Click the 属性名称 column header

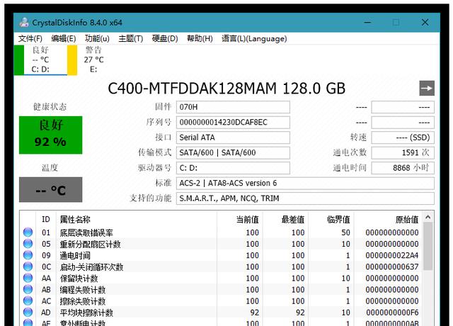pyautogui.click(x=136, y=219)
